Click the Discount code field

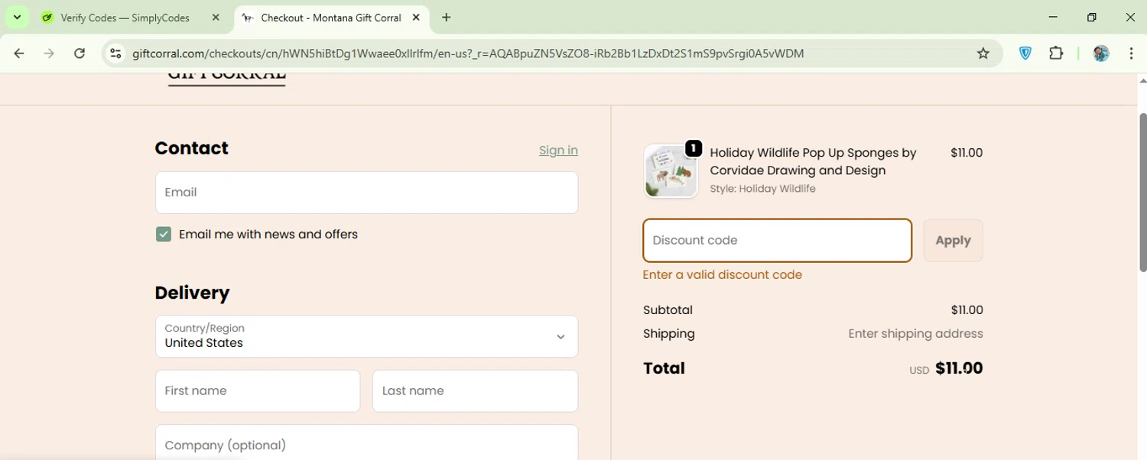click(x=778, y=241)
